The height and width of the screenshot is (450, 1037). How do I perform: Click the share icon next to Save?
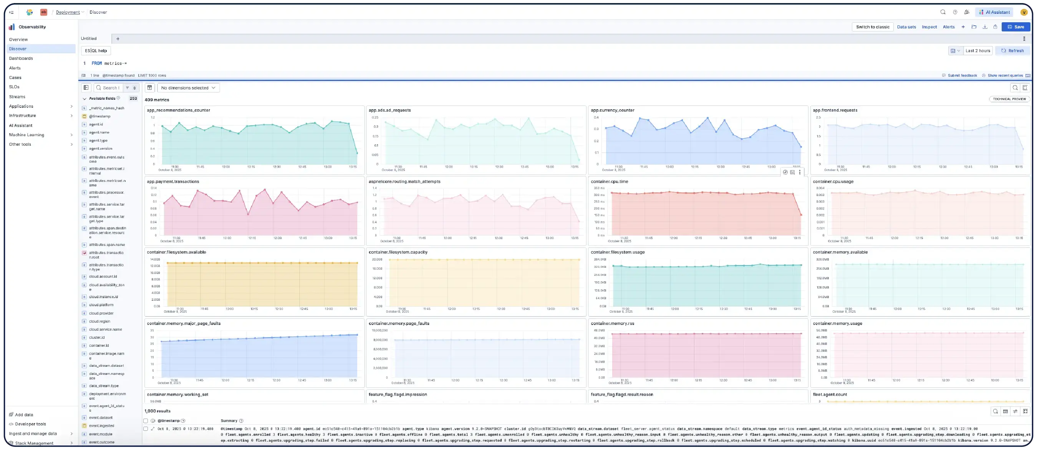[996, 26]
